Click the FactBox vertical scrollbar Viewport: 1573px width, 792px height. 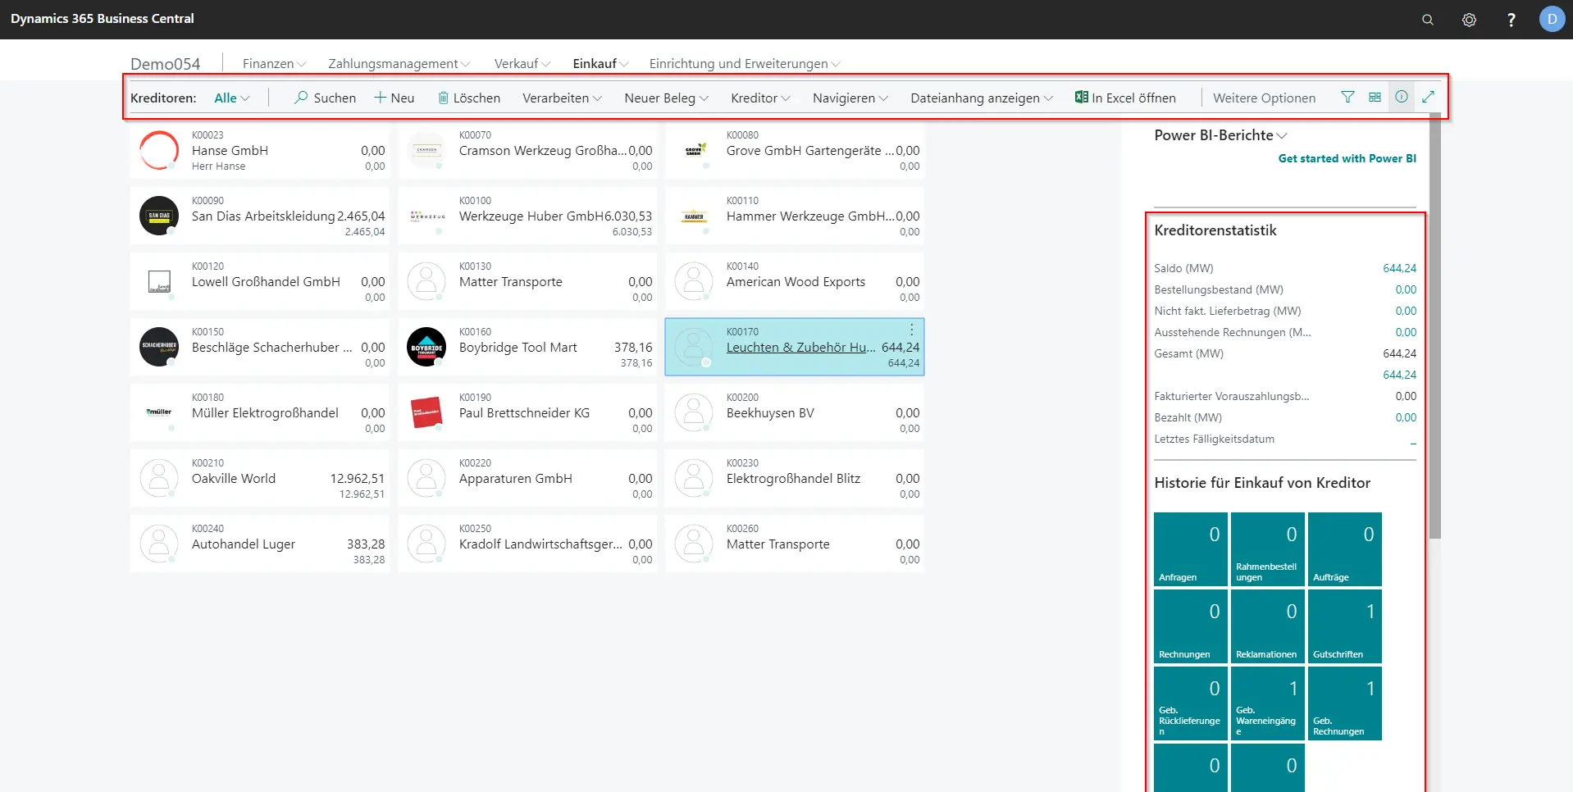[1434, 326]
